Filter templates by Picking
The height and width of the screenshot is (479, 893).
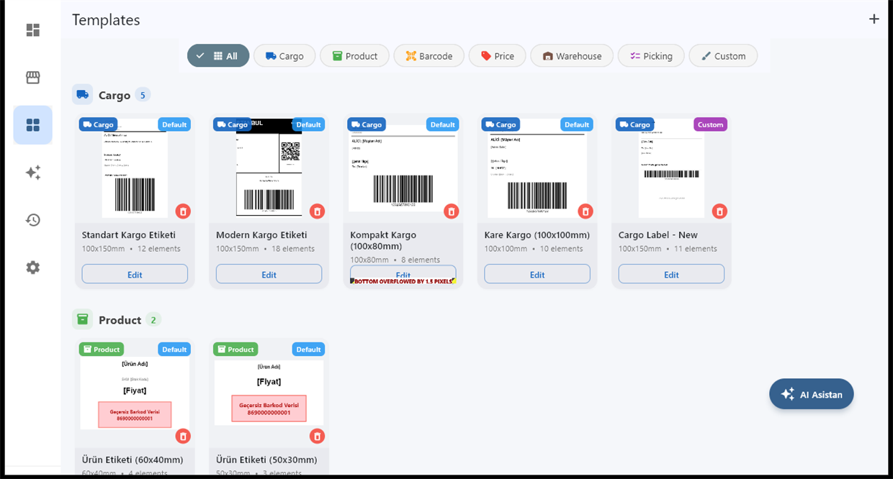651,56
